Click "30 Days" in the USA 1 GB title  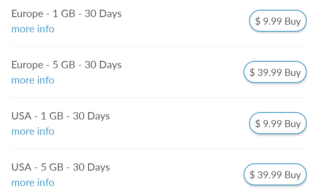91,116
